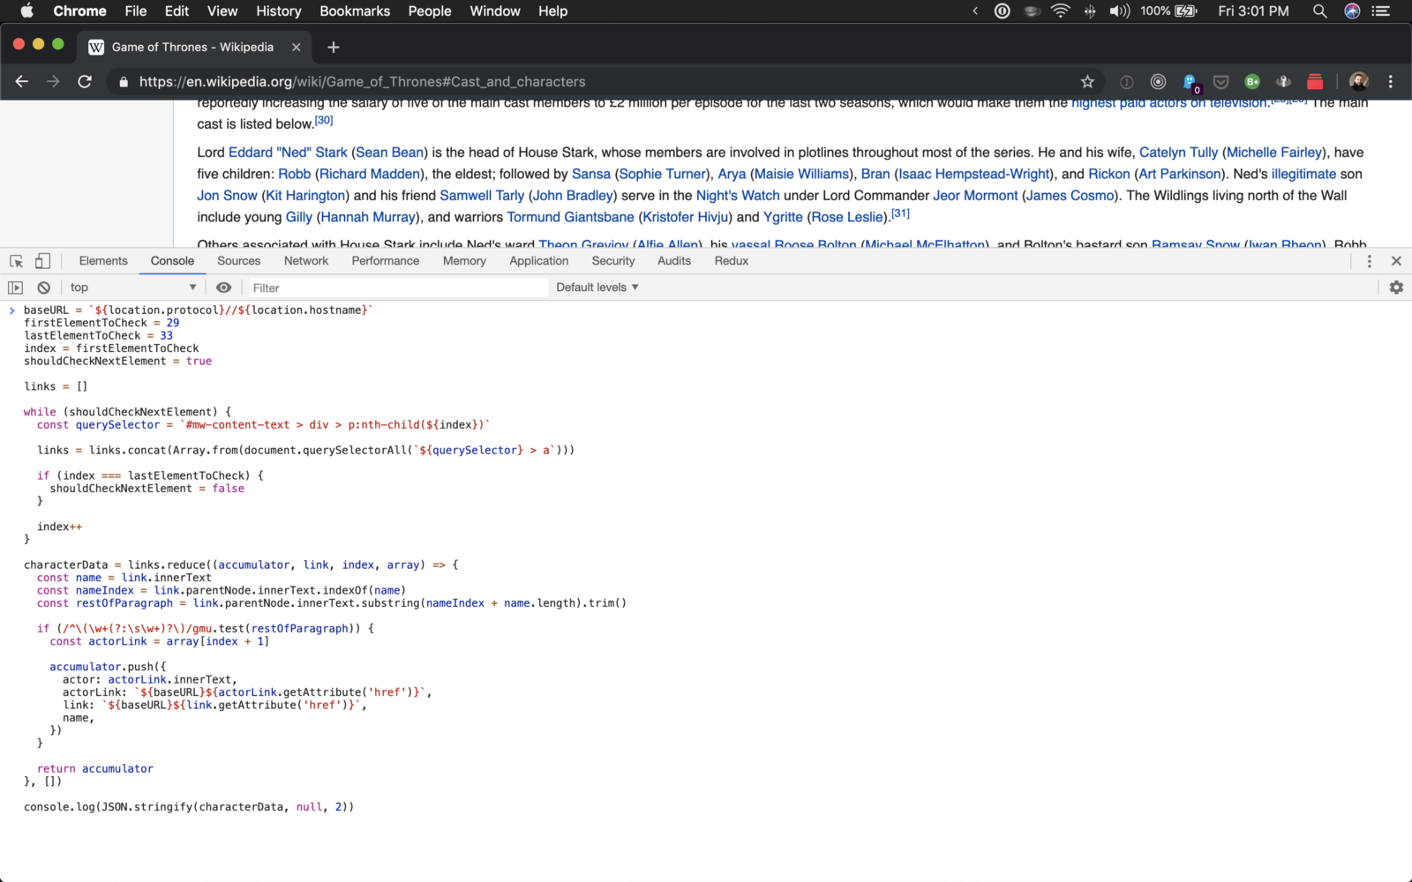Open macOS Spotlight search

pyautogui.click(x=1320, y=11)
